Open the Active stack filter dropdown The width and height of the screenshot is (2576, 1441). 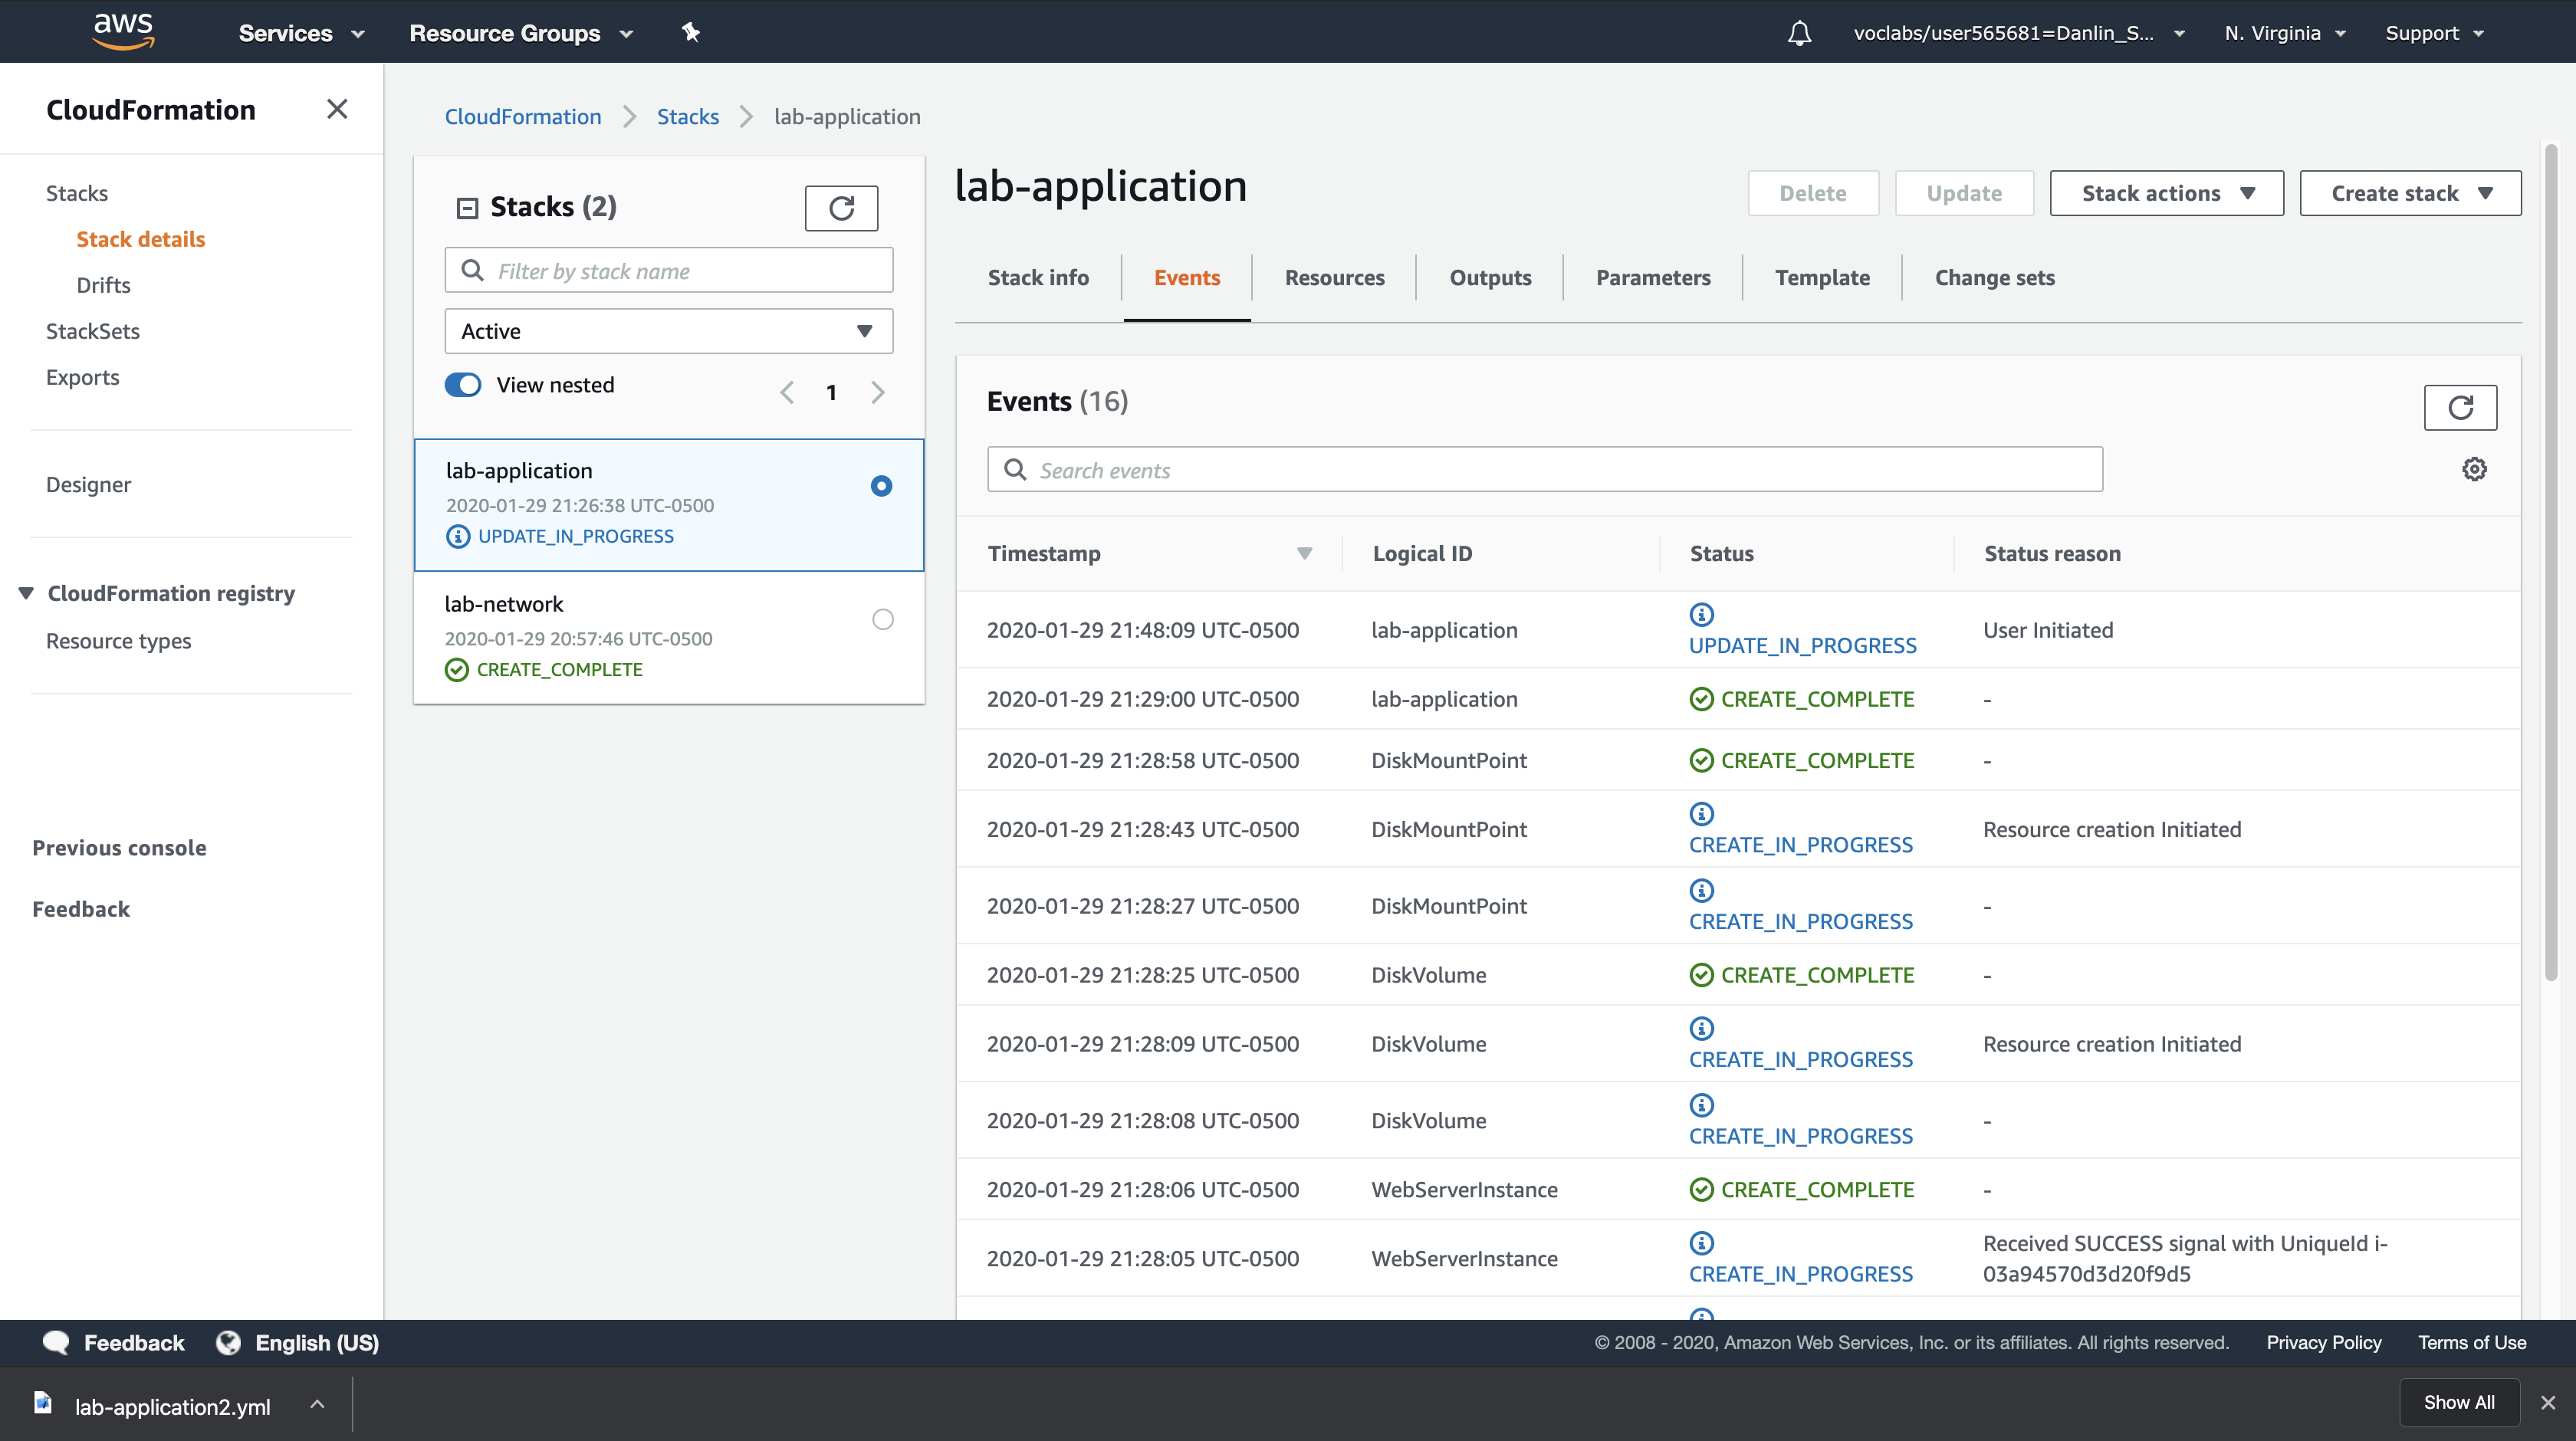pyautogui.click(x=668, y=331)
